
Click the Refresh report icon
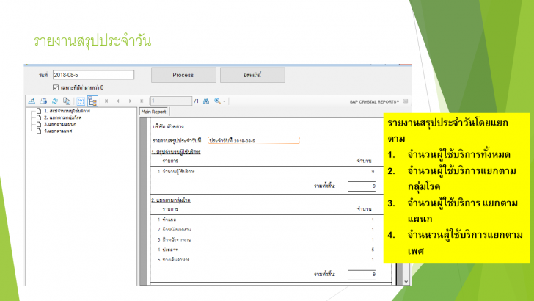(55, 101)
